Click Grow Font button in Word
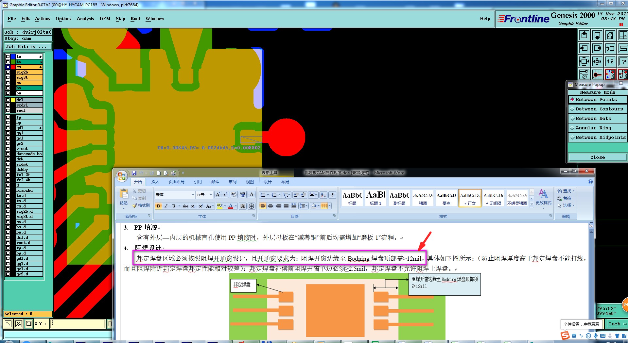This screenshot has width=628, height=343. [218, 195]
